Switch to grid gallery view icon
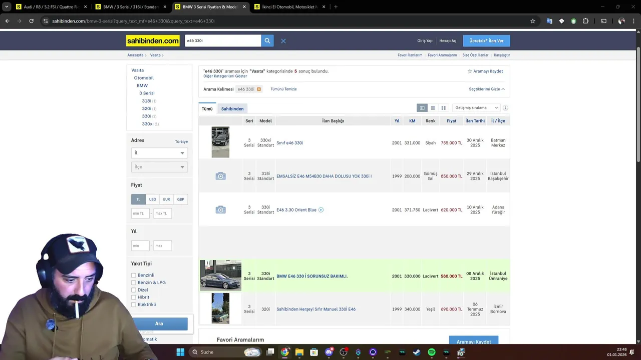The image size is (641, 360). point(443,108)
